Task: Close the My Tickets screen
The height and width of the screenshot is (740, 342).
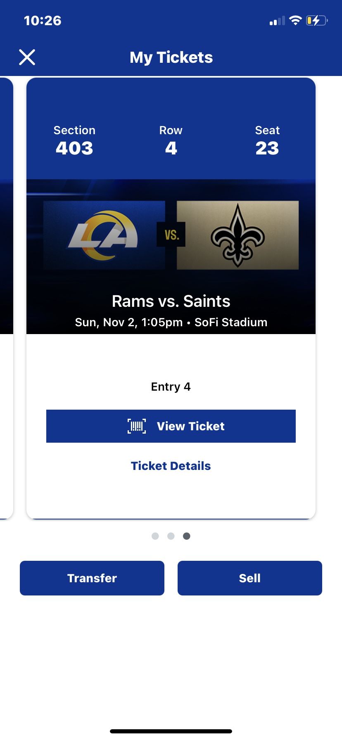Action: tap(27, 57)
